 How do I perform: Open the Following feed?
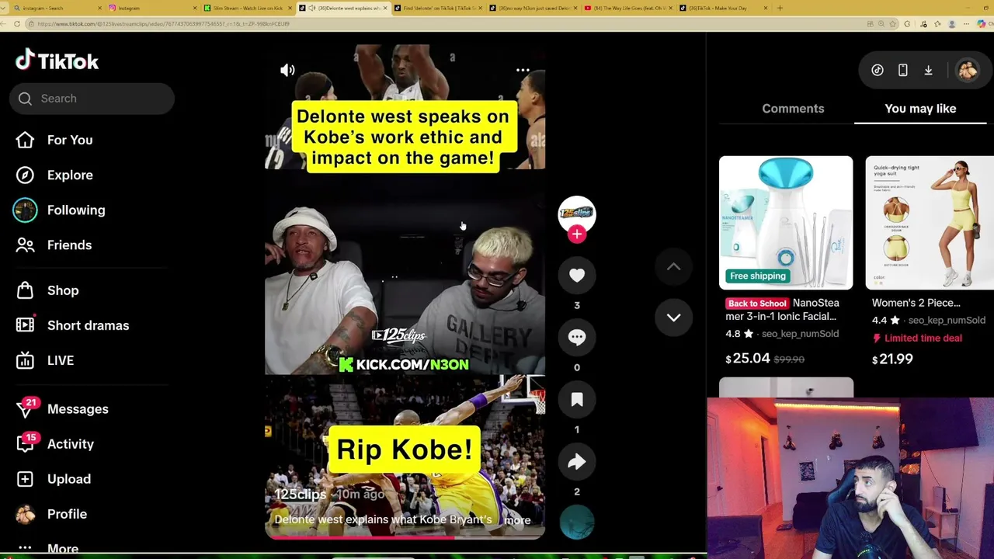point(76,210)
